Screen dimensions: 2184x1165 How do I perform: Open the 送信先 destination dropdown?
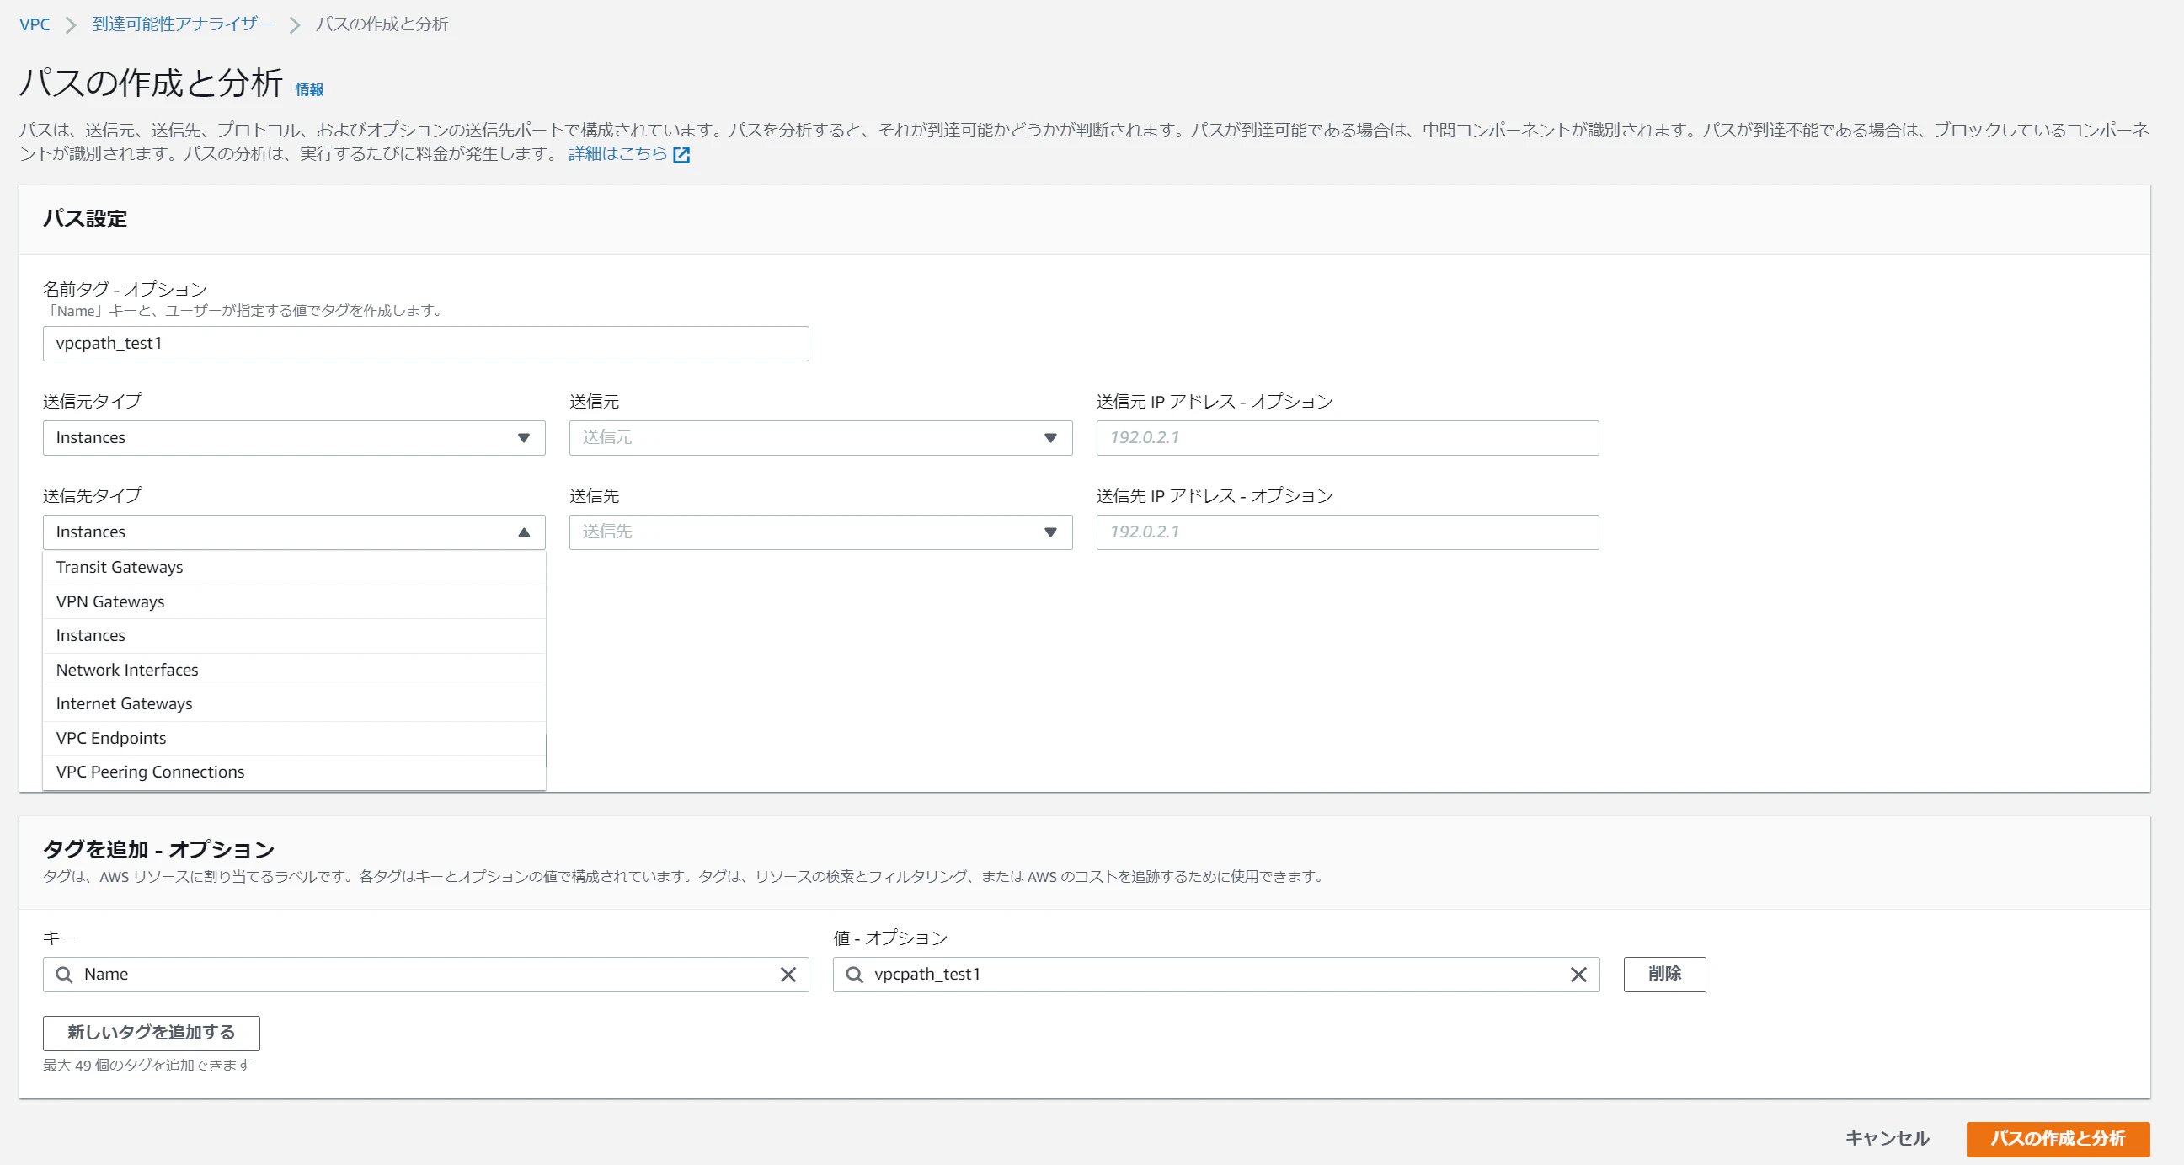(820, 532)
